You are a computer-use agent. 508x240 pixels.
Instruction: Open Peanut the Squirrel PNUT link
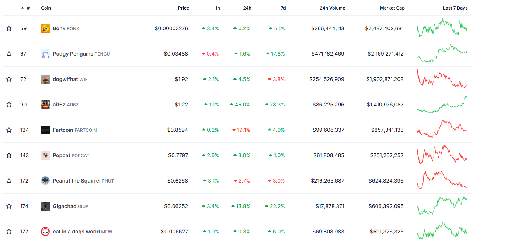pos(83,181)
